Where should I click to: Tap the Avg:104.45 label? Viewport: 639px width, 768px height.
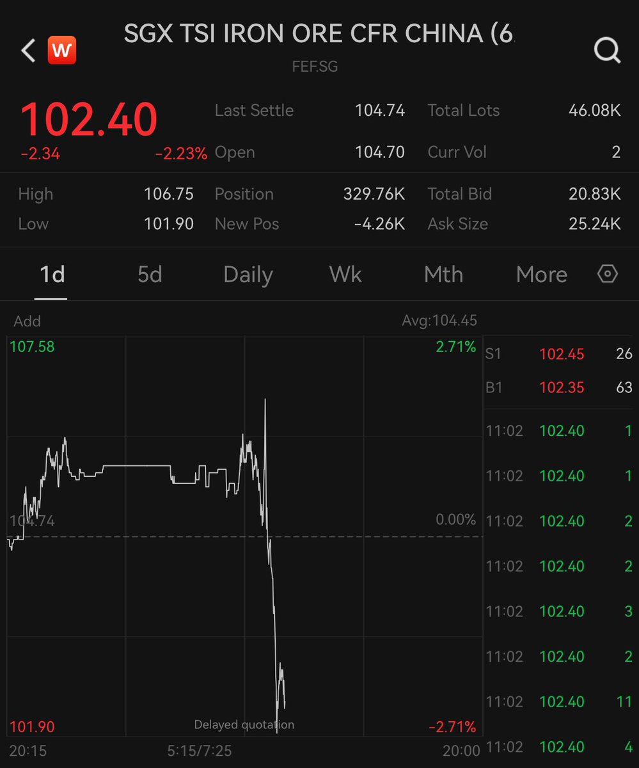click(x=439, y=321)
